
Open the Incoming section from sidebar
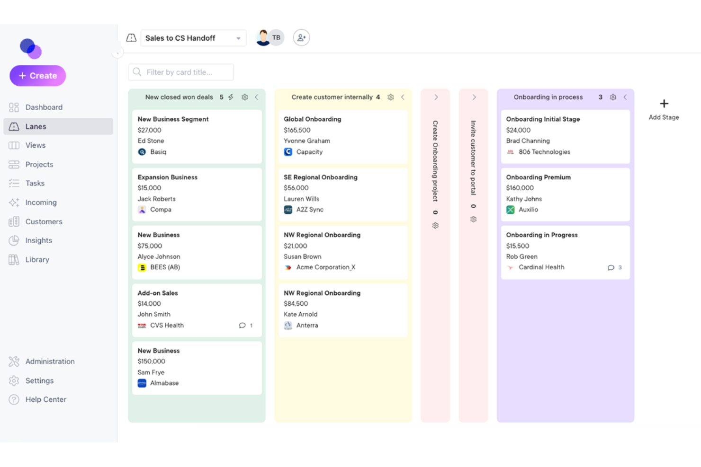pyautogui.click(x=41, y=202)
